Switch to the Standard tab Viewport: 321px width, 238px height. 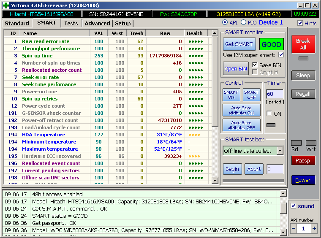pos(17,23)
